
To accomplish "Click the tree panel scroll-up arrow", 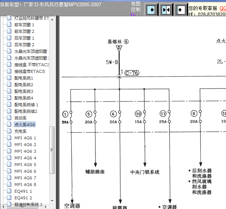I will pos(52,20).
